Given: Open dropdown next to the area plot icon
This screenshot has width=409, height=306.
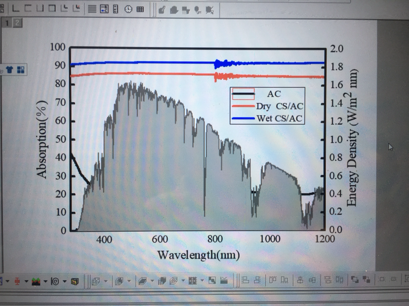Looking at the screenshot, I should (45, 281).
